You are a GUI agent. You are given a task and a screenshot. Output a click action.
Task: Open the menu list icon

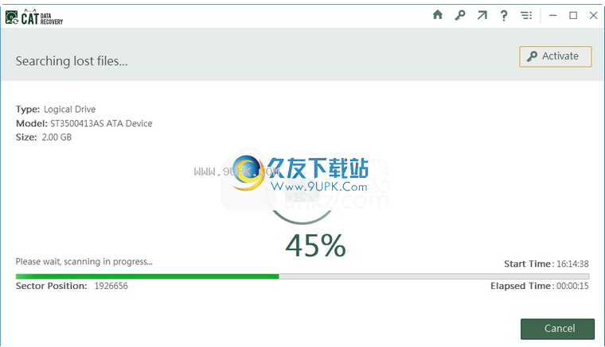click(x=526, y=15)
